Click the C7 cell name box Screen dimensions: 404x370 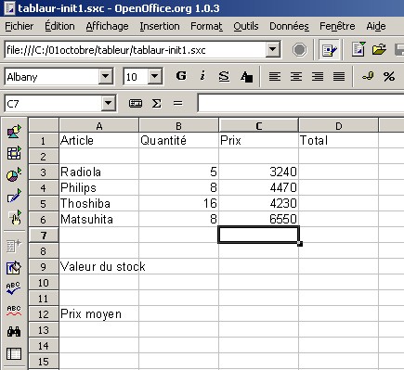[53, 103]
